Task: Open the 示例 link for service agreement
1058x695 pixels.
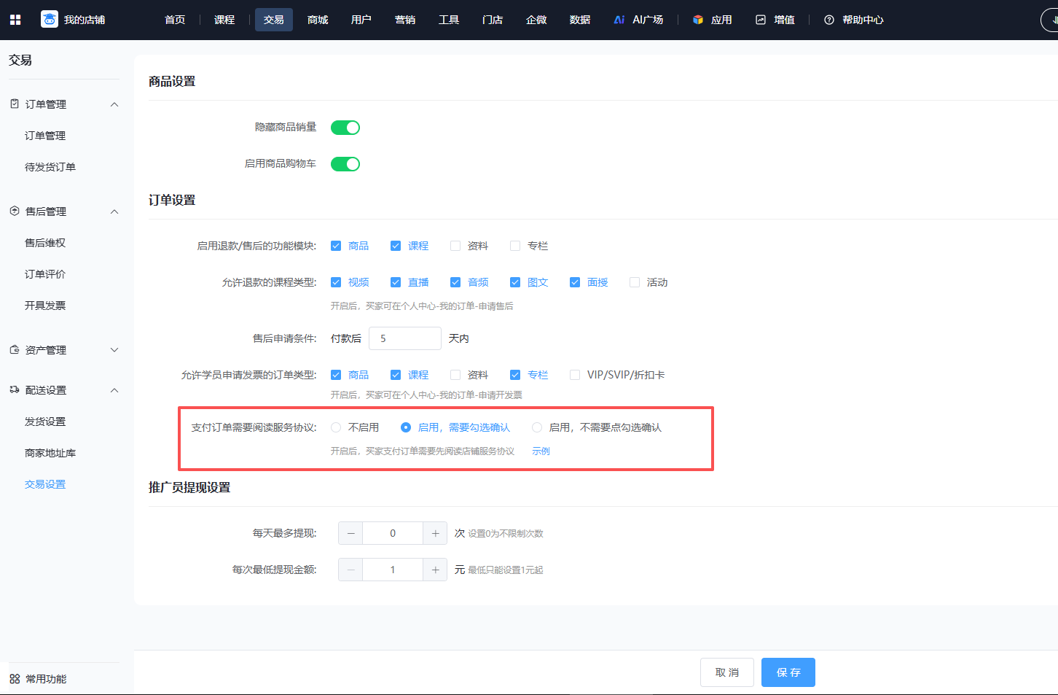Action: [x=541, y=451]
